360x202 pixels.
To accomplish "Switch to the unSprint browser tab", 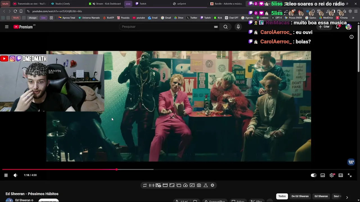I will [x=189, y=4].
